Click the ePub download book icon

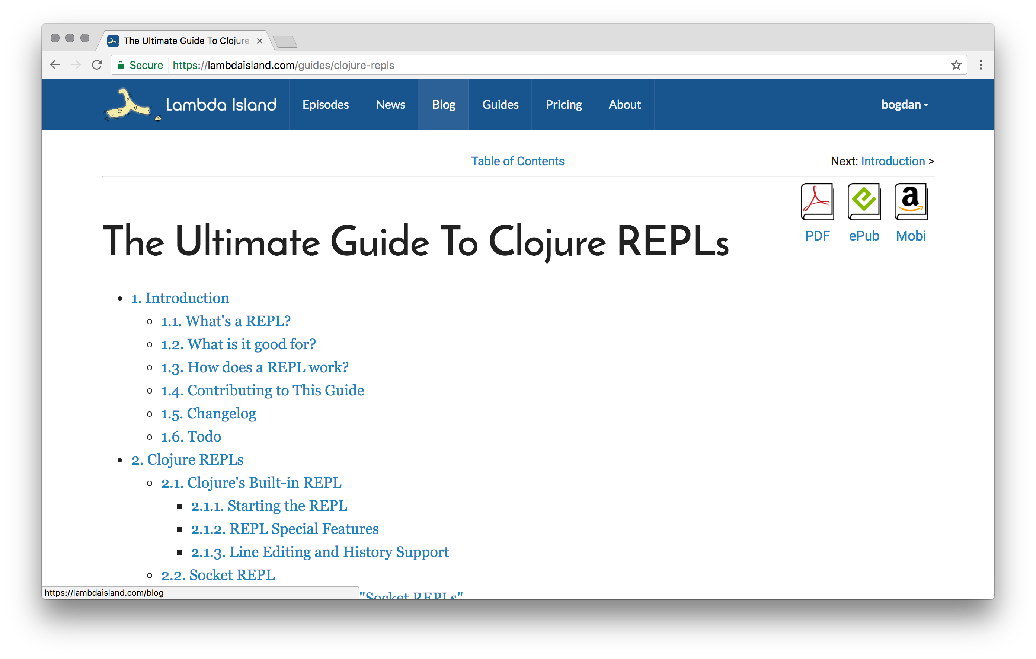pos(864,201)
